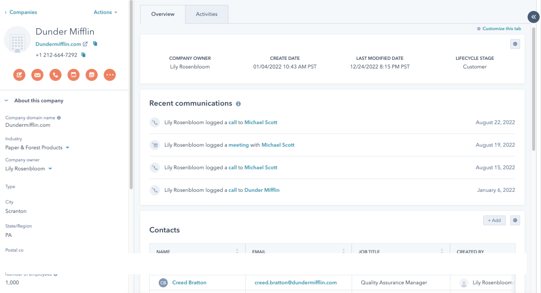Click the info icon next to Company domain name
Image resolution: width=541 pixels, height=293 pixels.
[59, 117]
